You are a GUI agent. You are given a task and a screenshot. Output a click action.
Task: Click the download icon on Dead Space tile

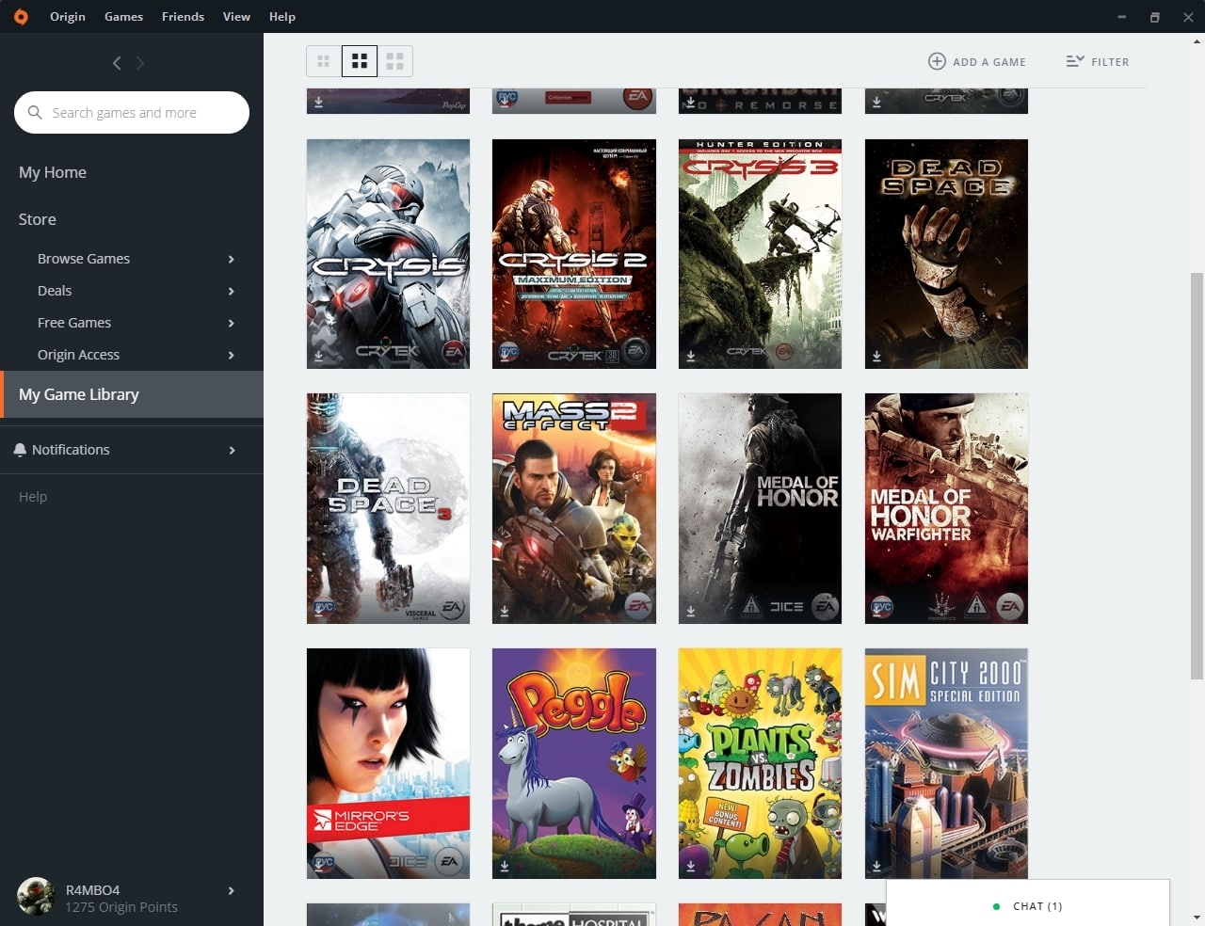click(876, 357)
